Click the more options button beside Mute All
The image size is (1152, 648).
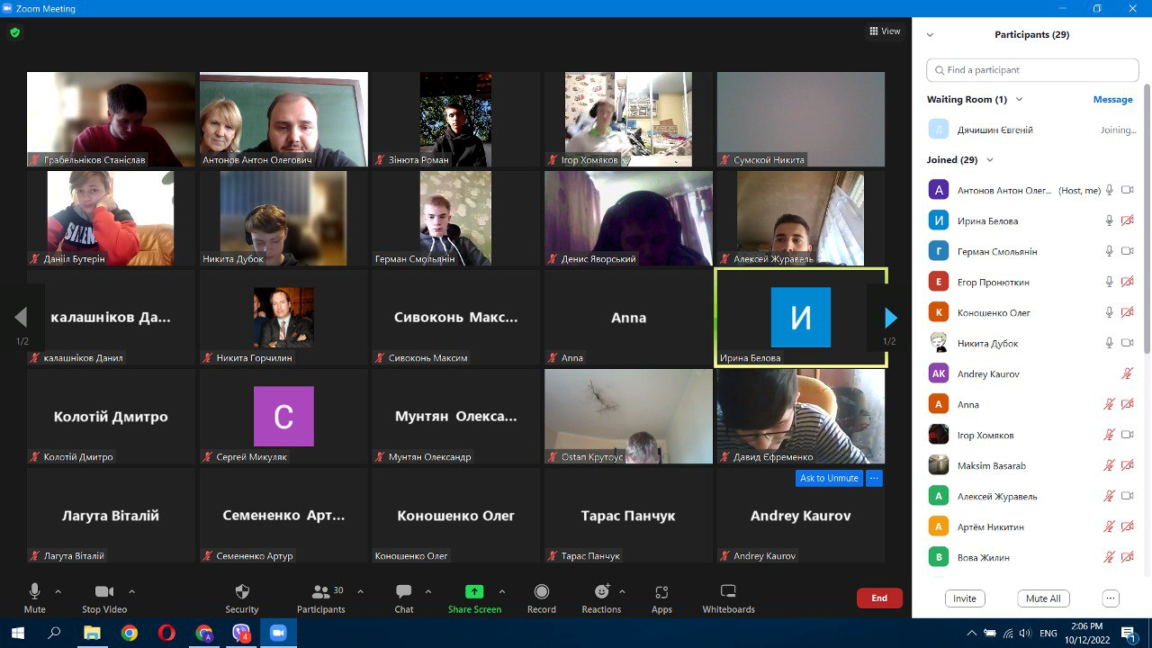point(1111,598)
